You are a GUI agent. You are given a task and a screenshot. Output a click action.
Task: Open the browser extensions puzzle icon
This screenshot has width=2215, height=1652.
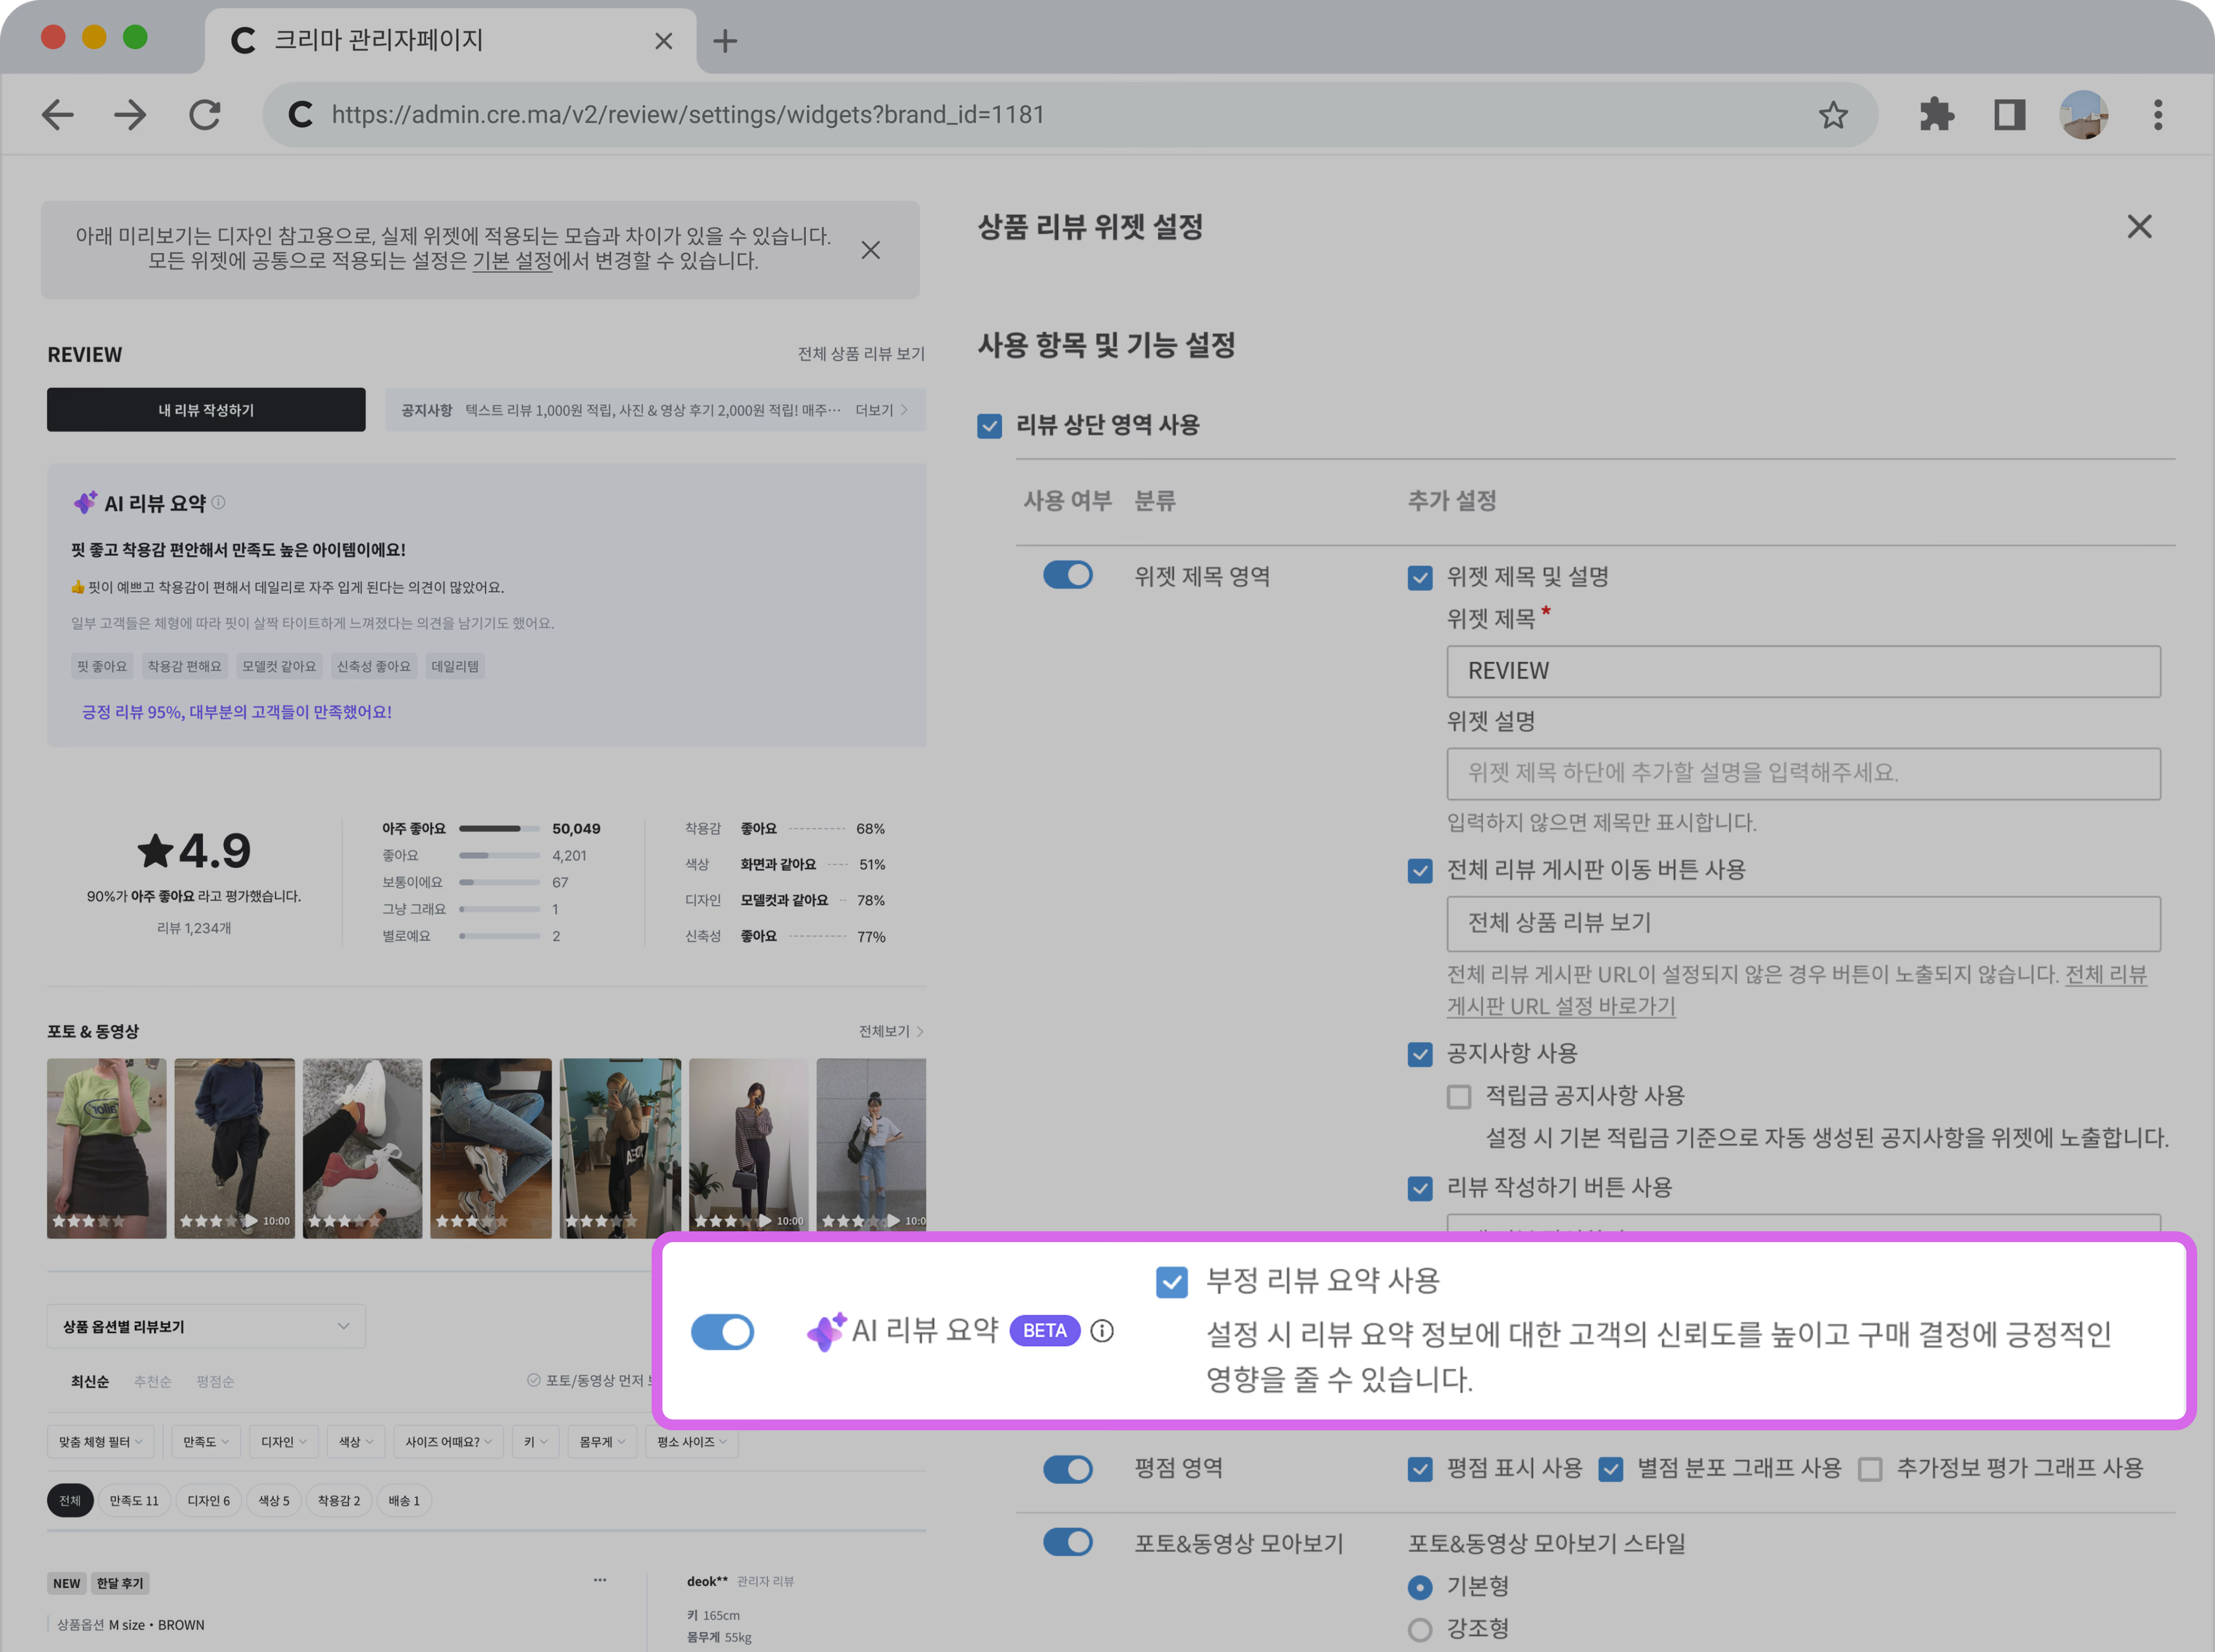pyautogui.click(x=1937, y=114)
